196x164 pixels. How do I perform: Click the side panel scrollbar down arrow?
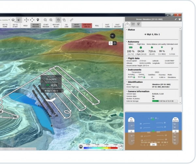(x=180, y=103)
